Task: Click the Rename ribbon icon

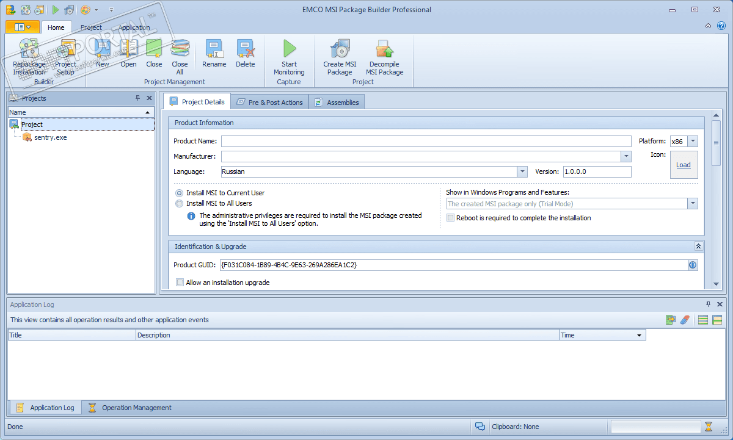Action: point(214,54)
